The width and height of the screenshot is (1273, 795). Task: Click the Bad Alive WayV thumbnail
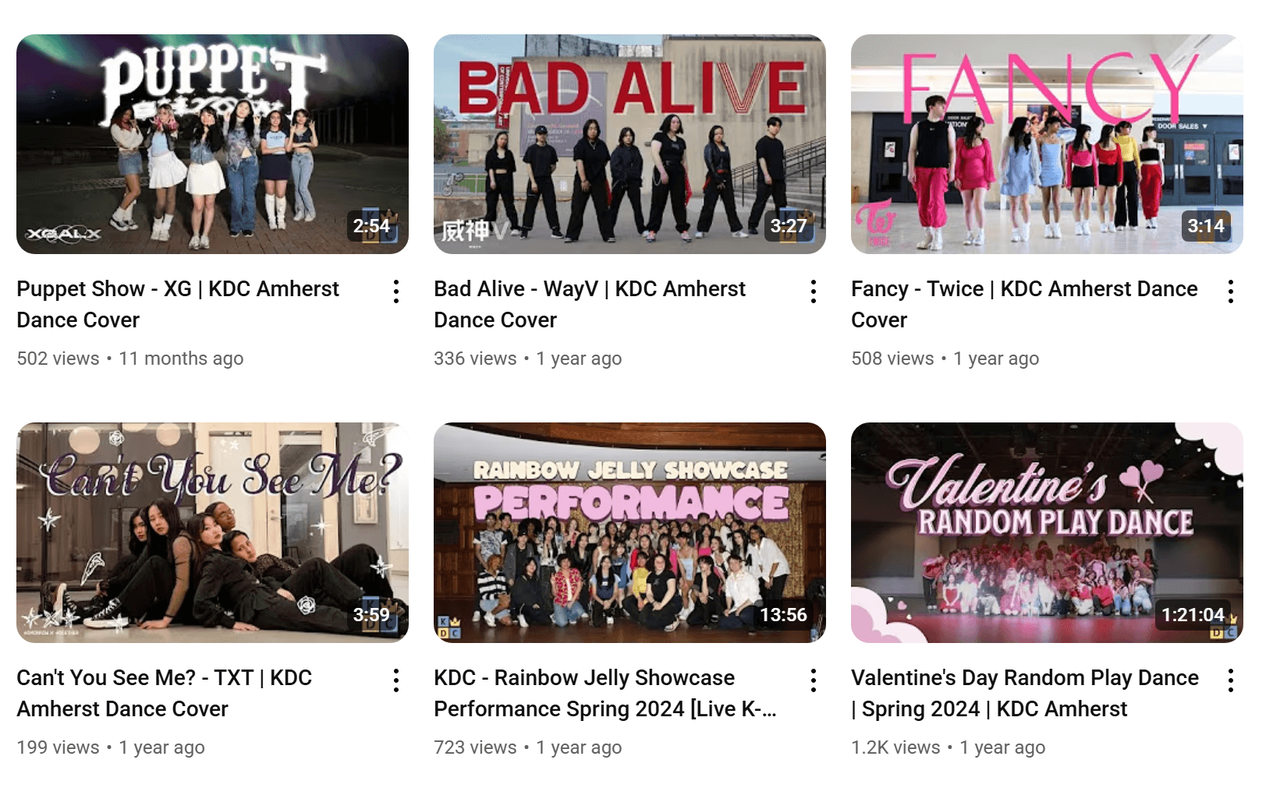click(629, 144)
